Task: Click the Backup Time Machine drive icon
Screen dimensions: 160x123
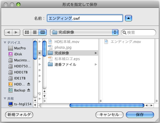Action: (11, 90)
